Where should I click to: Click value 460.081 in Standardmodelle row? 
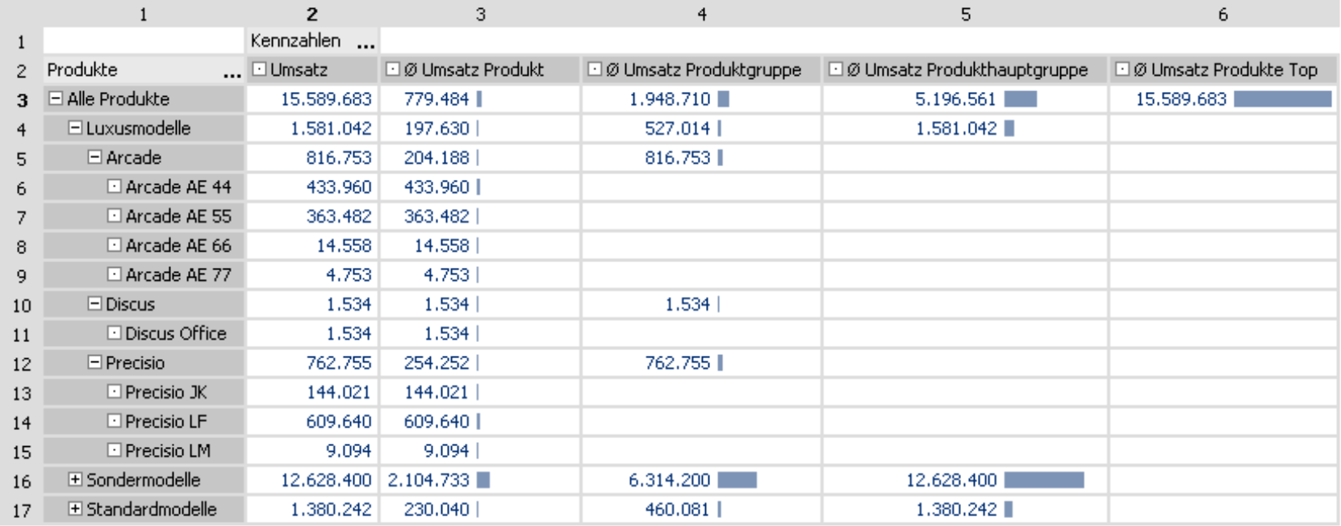pyautogui.click(x=677, y=508)
